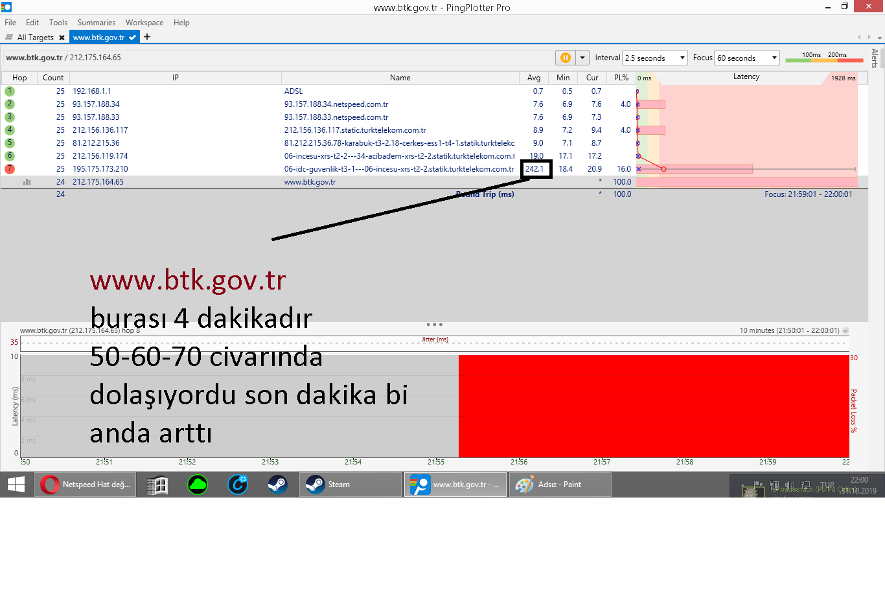Open the Summaries menu

[97, 23]
